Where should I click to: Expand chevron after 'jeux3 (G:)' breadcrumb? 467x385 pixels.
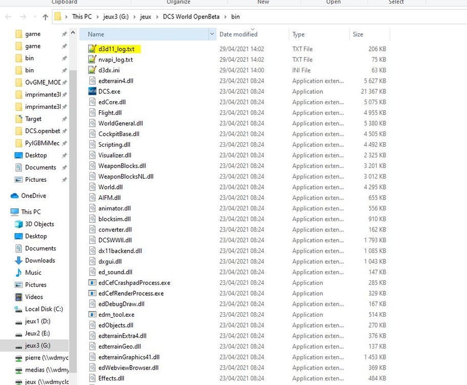134,17
